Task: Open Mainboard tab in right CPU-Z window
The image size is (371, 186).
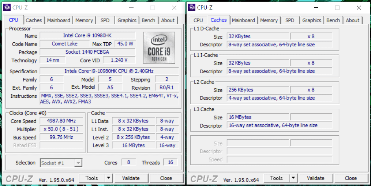Action: coord(243,20)
